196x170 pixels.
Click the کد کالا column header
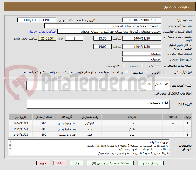pos(173,117)
